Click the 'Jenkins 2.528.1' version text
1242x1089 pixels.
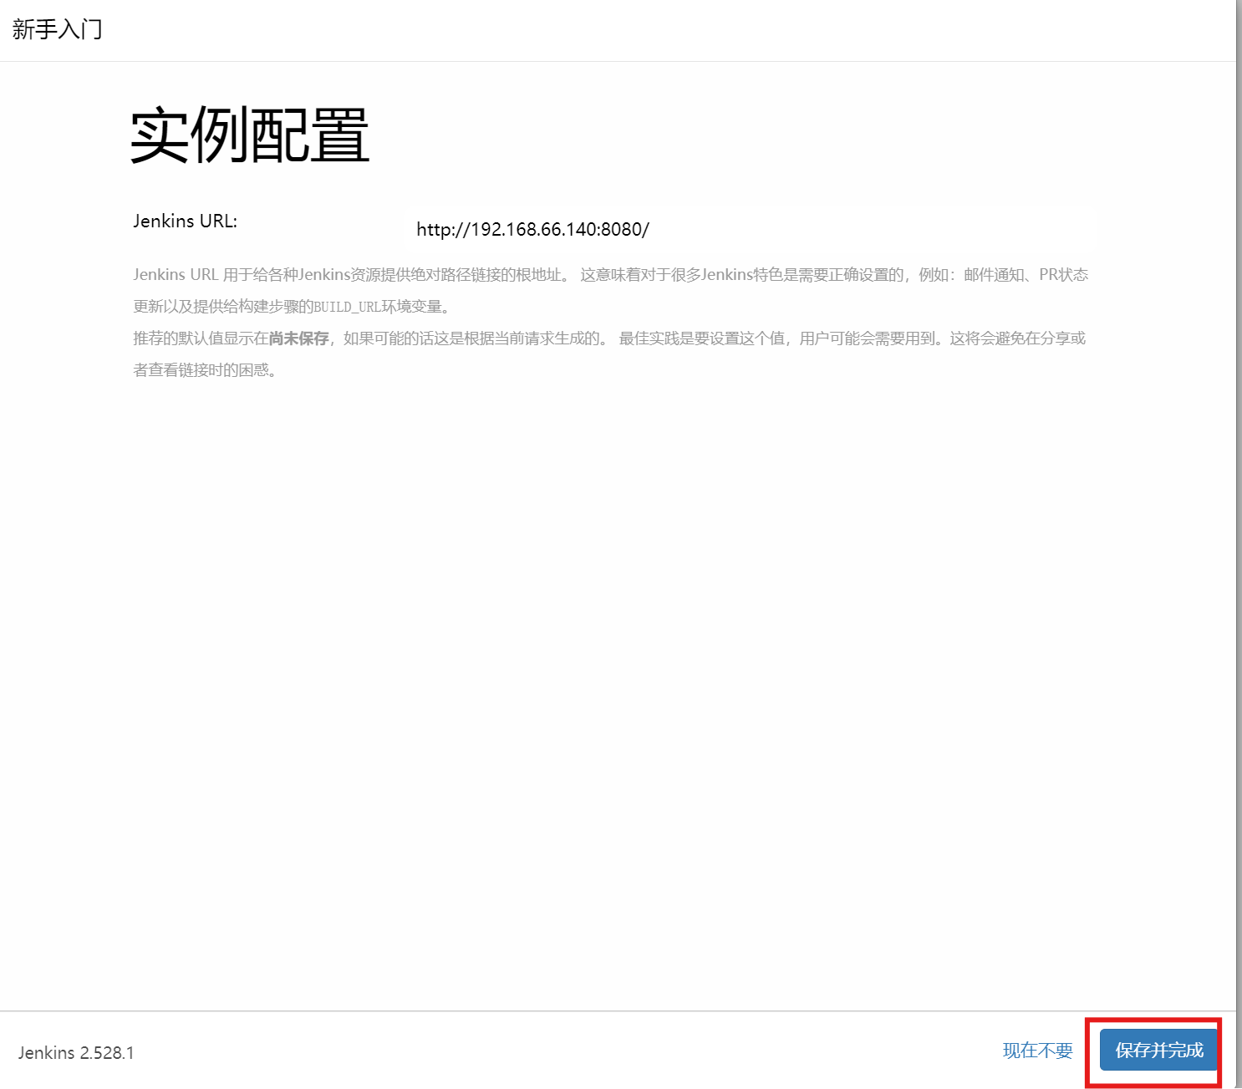click(76, 1053)
